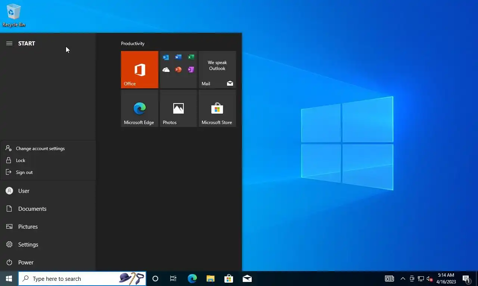Open the Microsoft Store tile
This screenshot has height=286, width=478.
pos(217,108)
